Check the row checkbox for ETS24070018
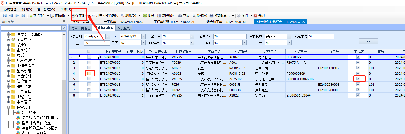 [89, 84]
